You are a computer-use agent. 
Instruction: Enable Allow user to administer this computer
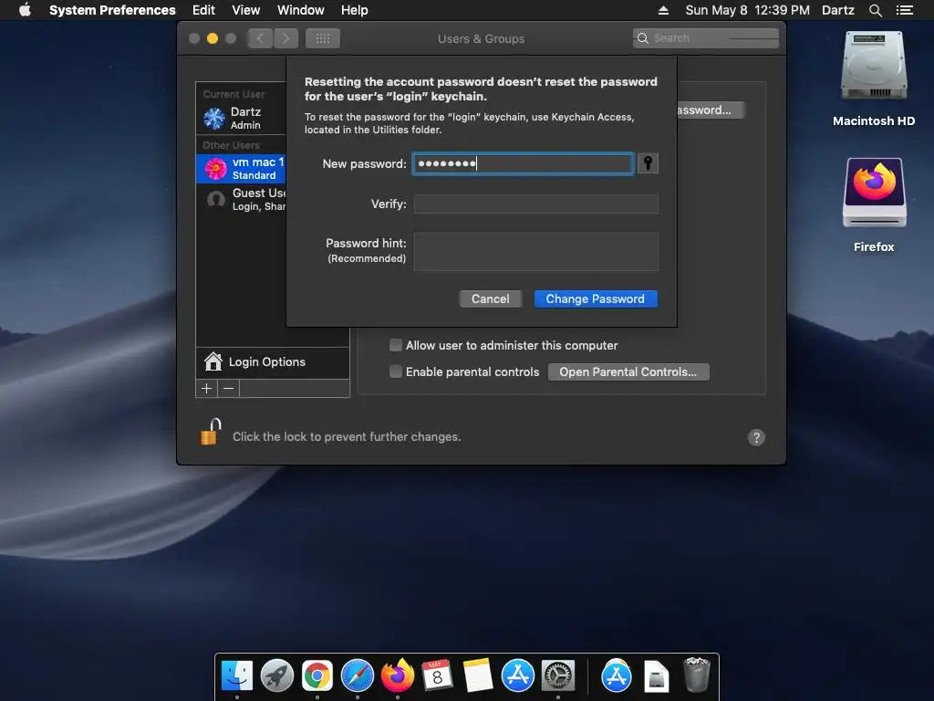click(x=396, y=345)
